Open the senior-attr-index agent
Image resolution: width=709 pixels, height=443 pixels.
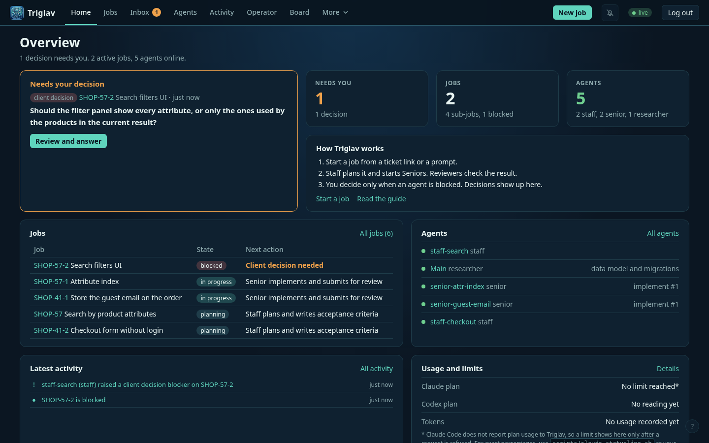tap(457, 286)
